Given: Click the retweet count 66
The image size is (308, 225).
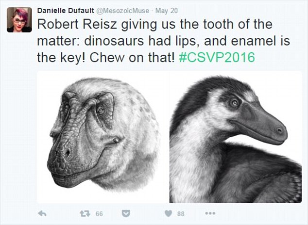Looking at the screenshot, I should point(99,214).
